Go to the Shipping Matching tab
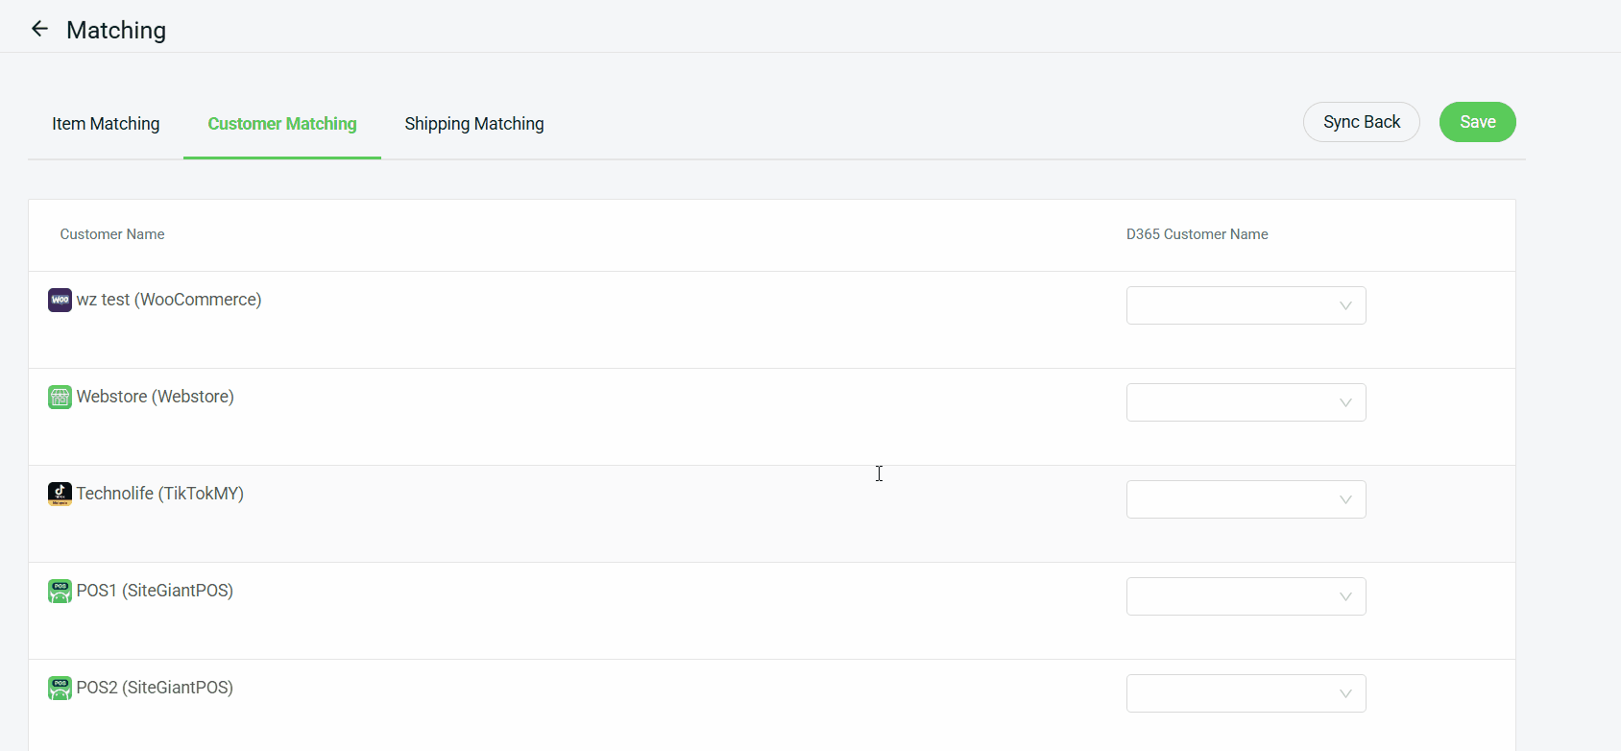Screen dimensions: 1621x751 coord(474,124)
